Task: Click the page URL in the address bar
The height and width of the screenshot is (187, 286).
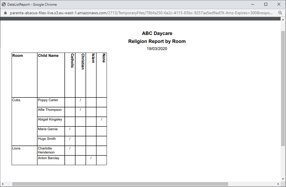Action: coord(141,13)
